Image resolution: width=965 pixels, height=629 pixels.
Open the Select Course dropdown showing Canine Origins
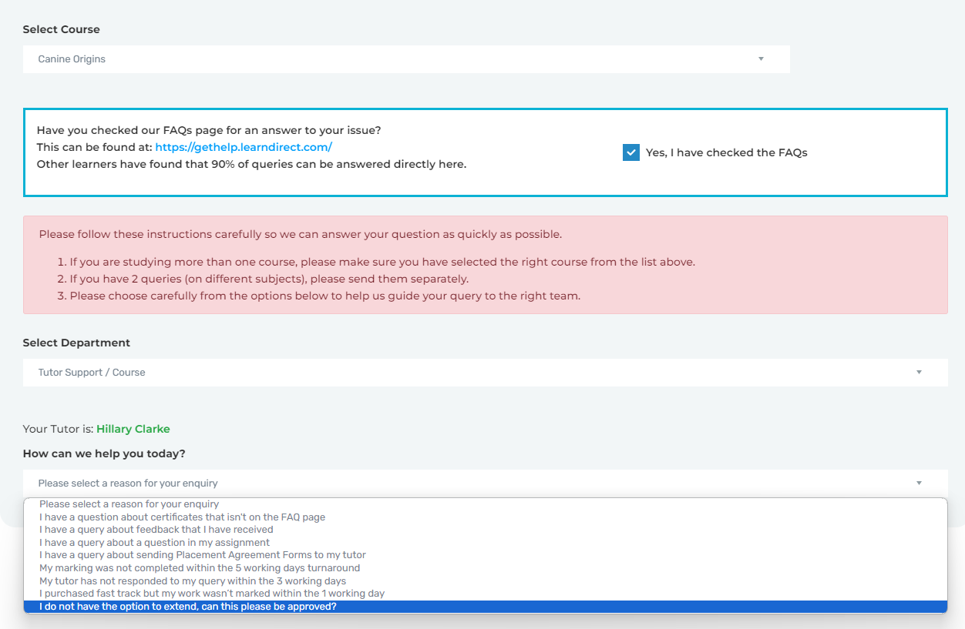(x=406, y=59)
